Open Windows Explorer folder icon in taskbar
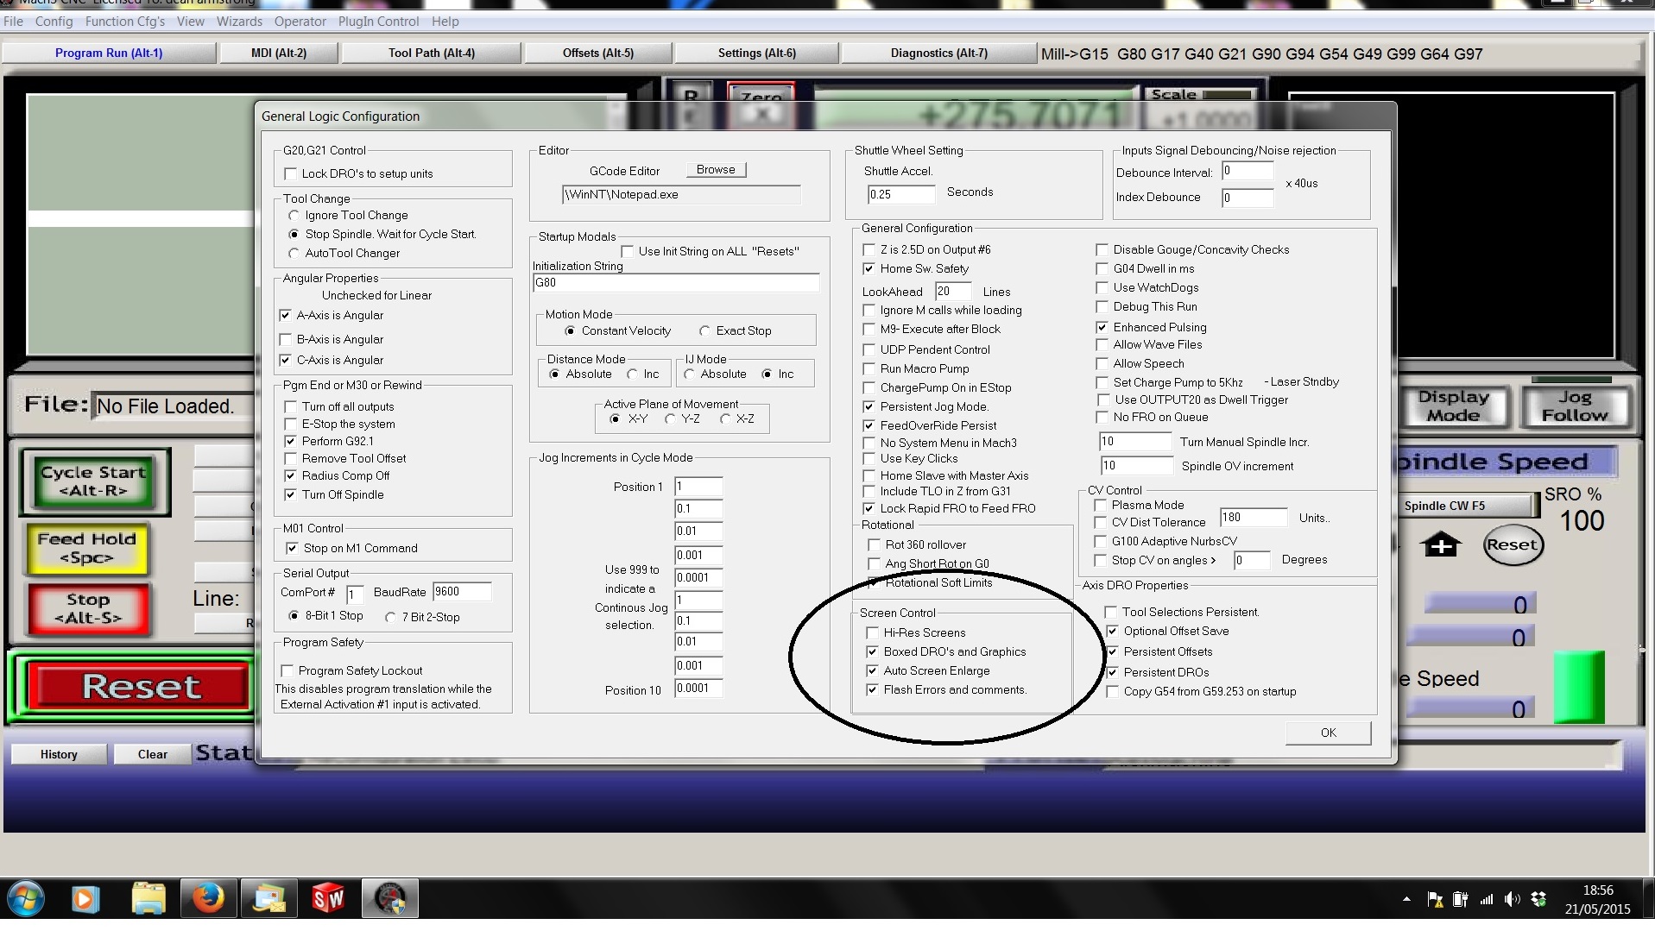This screenshot has height=931, width=1655. pos(148,899)
